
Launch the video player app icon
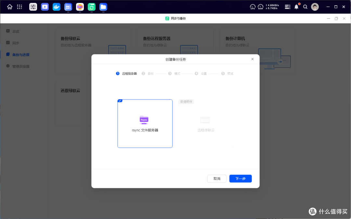pos(45,7)
